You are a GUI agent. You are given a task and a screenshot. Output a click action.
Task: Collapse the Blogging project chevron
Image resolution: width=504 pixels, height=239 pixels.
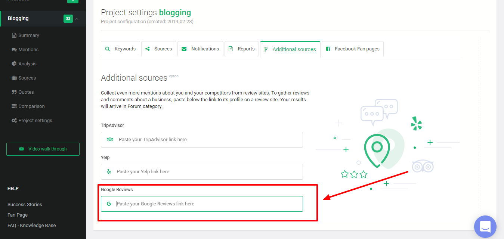(x=77, y=19)
